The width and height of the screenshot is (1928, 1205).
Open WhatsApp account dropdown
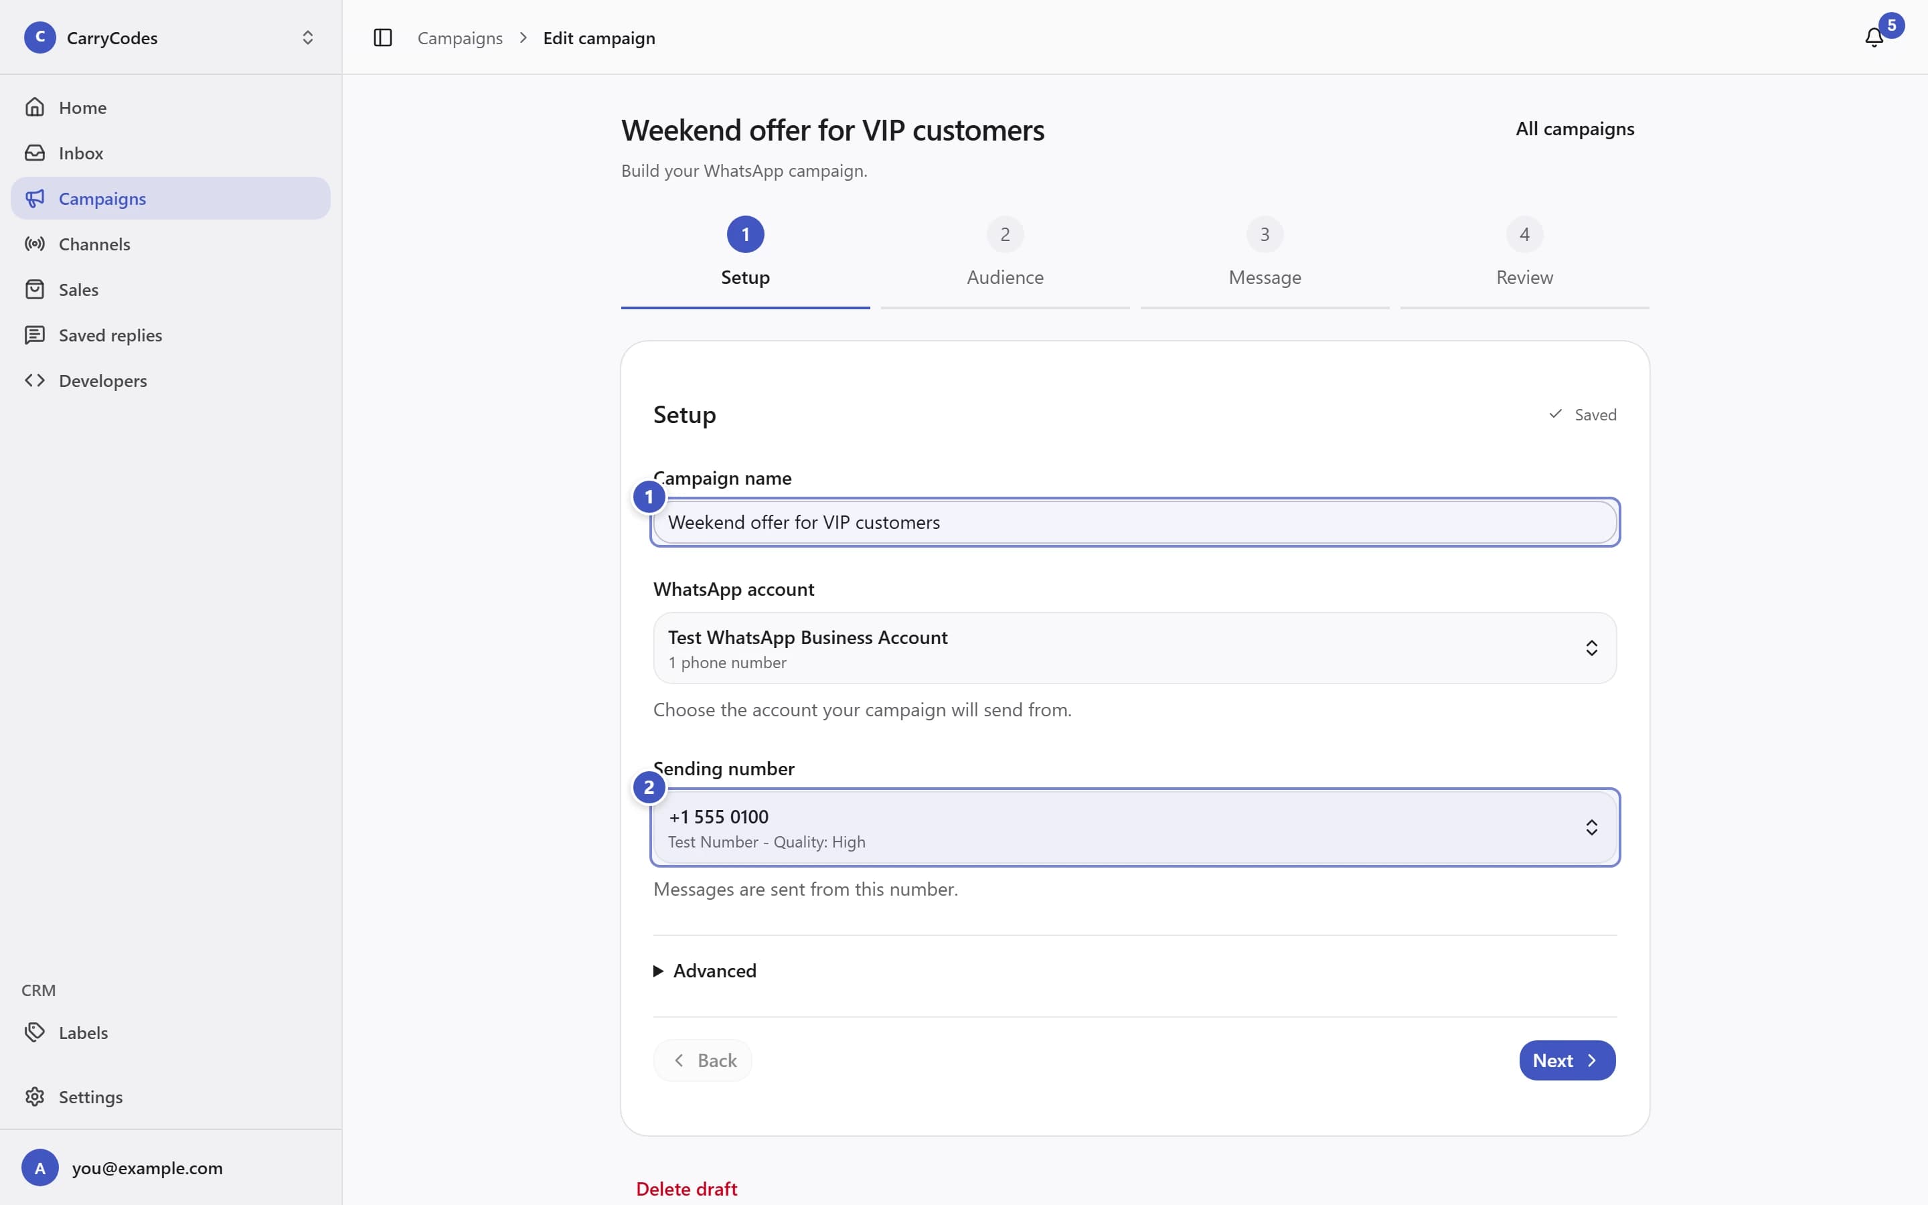[x=1135, y=648]
